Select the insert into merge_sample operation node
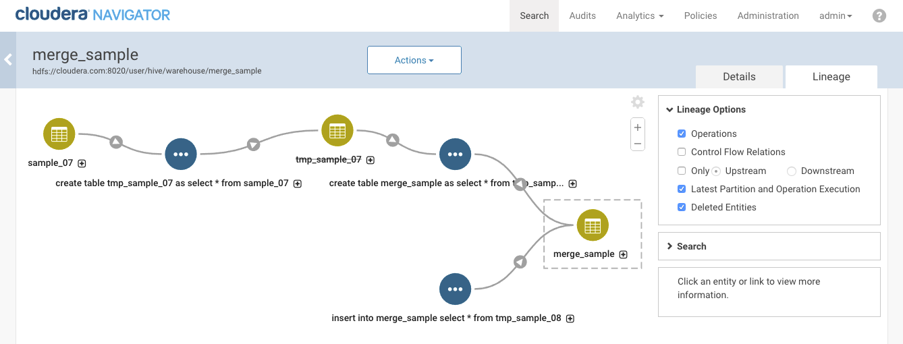 tap(455, 289)
